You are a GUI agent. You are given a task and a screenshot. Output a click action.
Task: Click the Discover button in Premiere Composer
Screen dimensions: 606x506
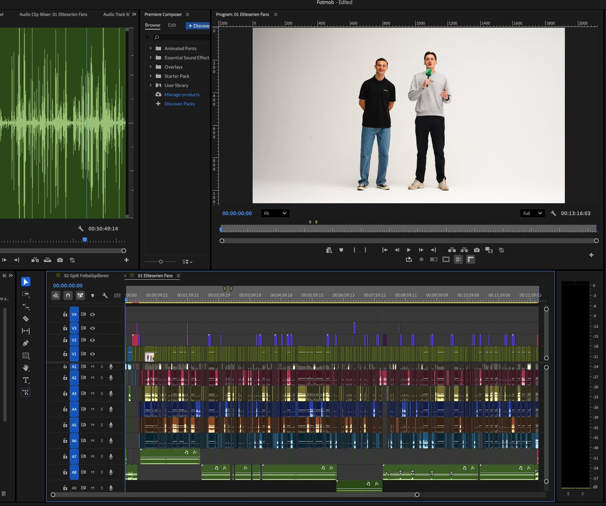[198, 26]
